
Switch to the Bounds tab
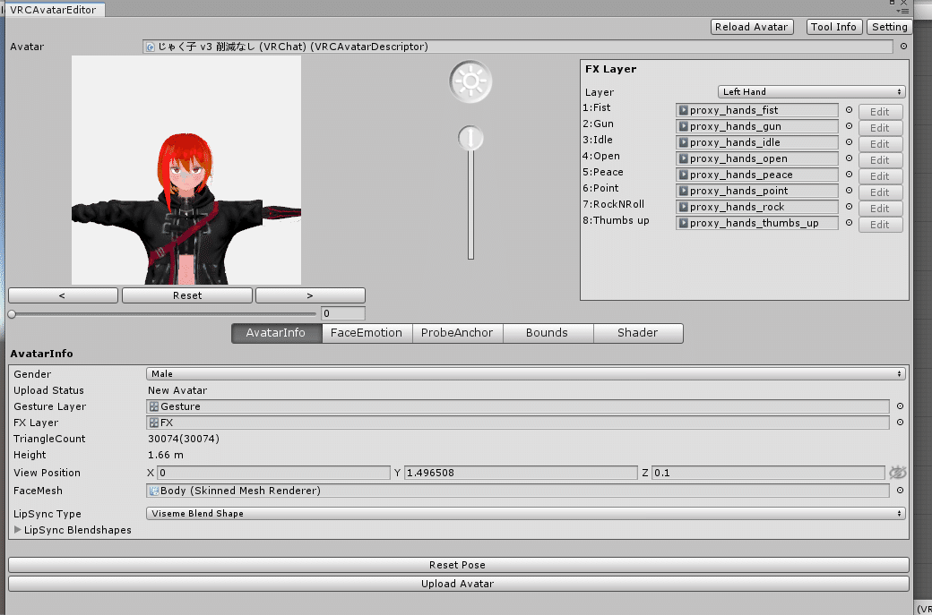click(548, 333)
